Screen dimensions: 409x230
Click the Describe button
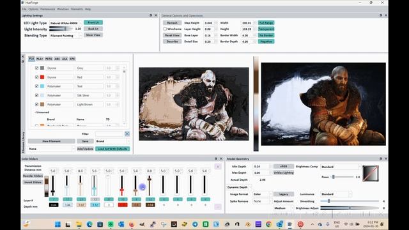click(x=172, y=42)
